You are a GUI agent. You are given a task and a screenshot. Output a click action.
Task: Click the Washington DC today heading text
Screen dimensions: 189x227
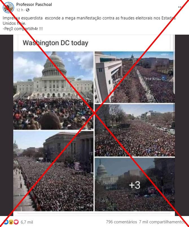point(55,43)
